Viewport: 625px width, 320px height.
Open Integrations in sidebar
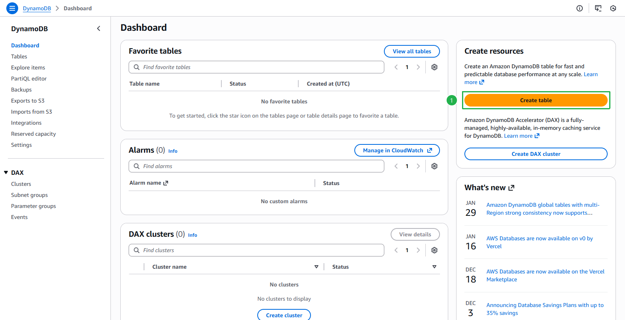coord(26,123)
